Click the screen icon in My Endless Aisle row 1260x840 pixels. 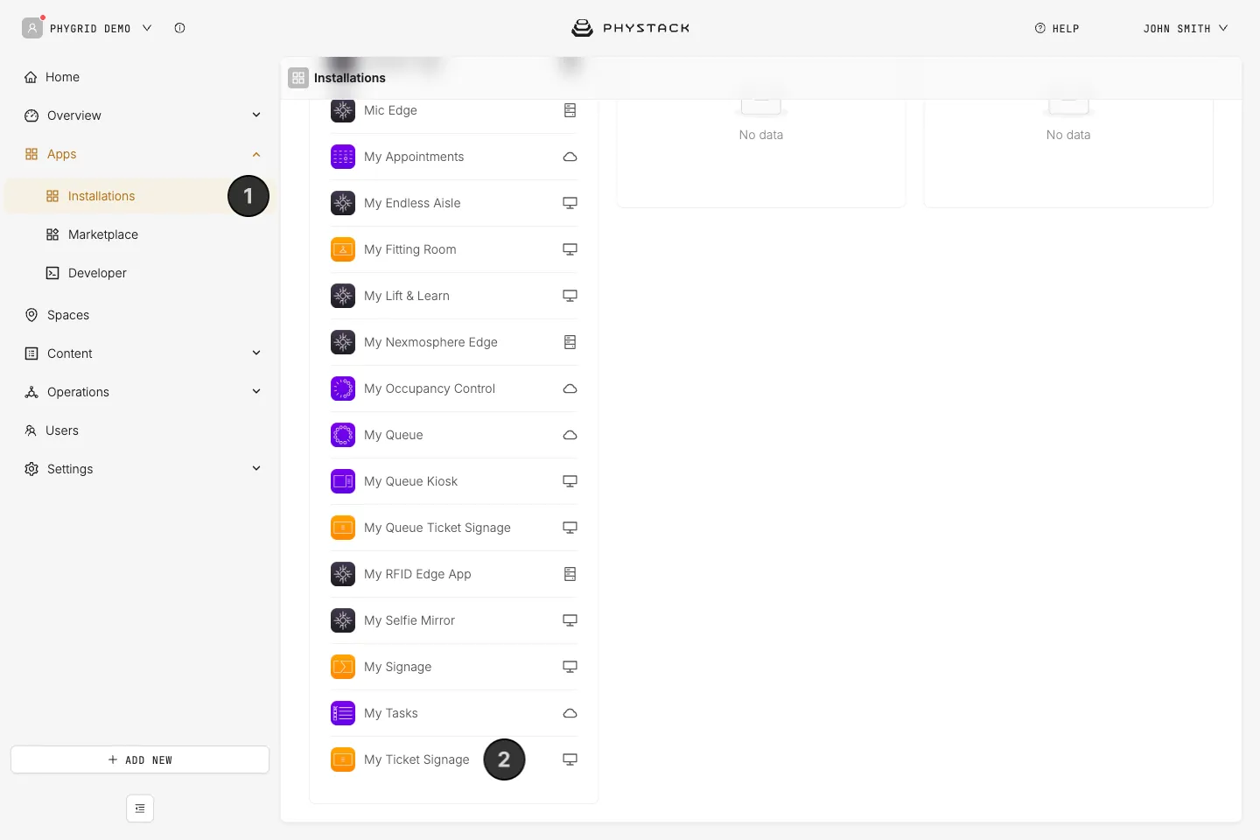click(570, 203)
